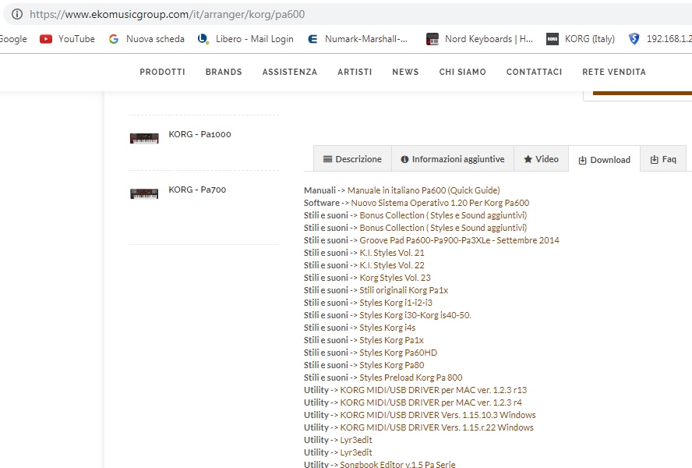Image resolution: width=692 pixels, height=468 pixels.
Task: Open the RETE VENDITA menu
Action: click(x=614, y=72)
